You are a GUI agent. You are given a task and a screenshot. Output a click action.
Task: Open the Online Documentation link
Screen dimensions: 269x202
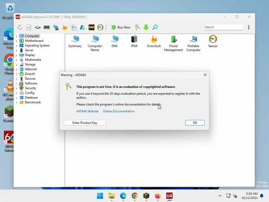[x=118, y=111]
